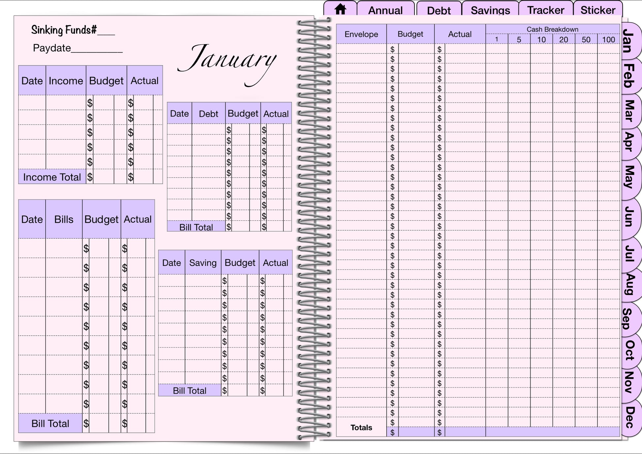Click the January script title
This screenshot has height=454, width=642.
pos(227,61)
